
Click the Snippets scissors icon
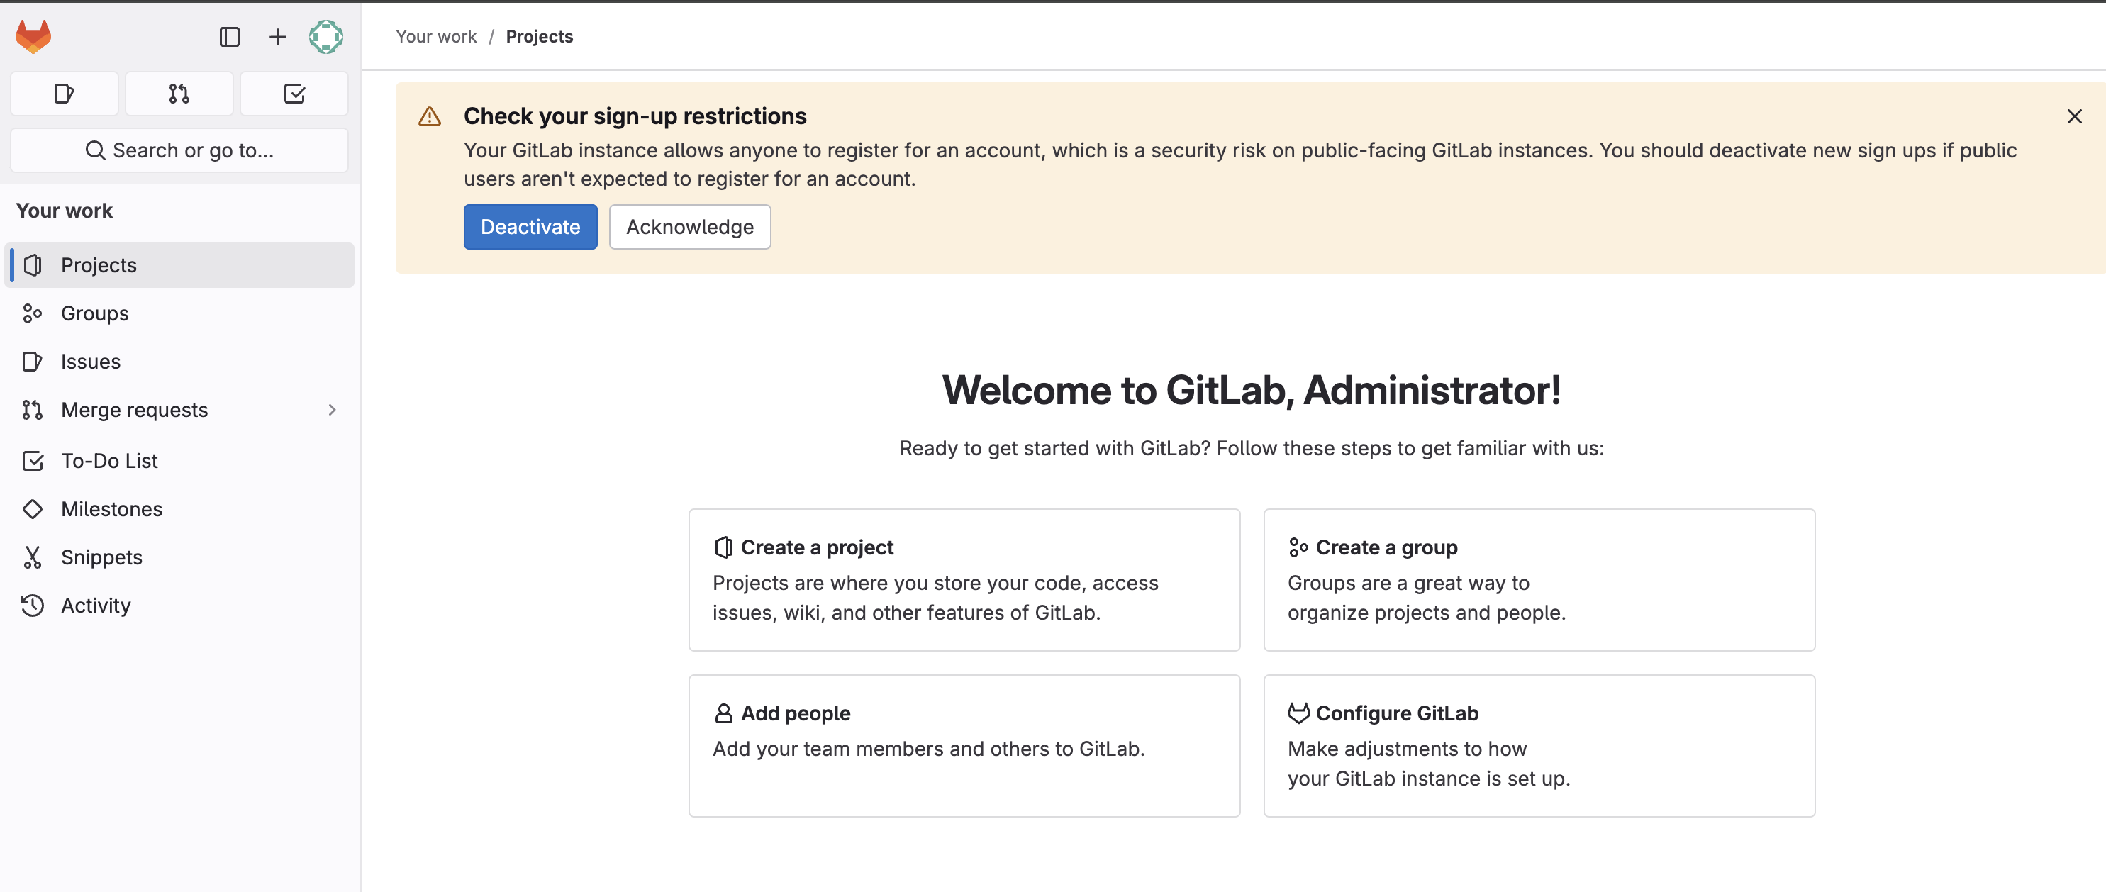click(x=33, y=557)
